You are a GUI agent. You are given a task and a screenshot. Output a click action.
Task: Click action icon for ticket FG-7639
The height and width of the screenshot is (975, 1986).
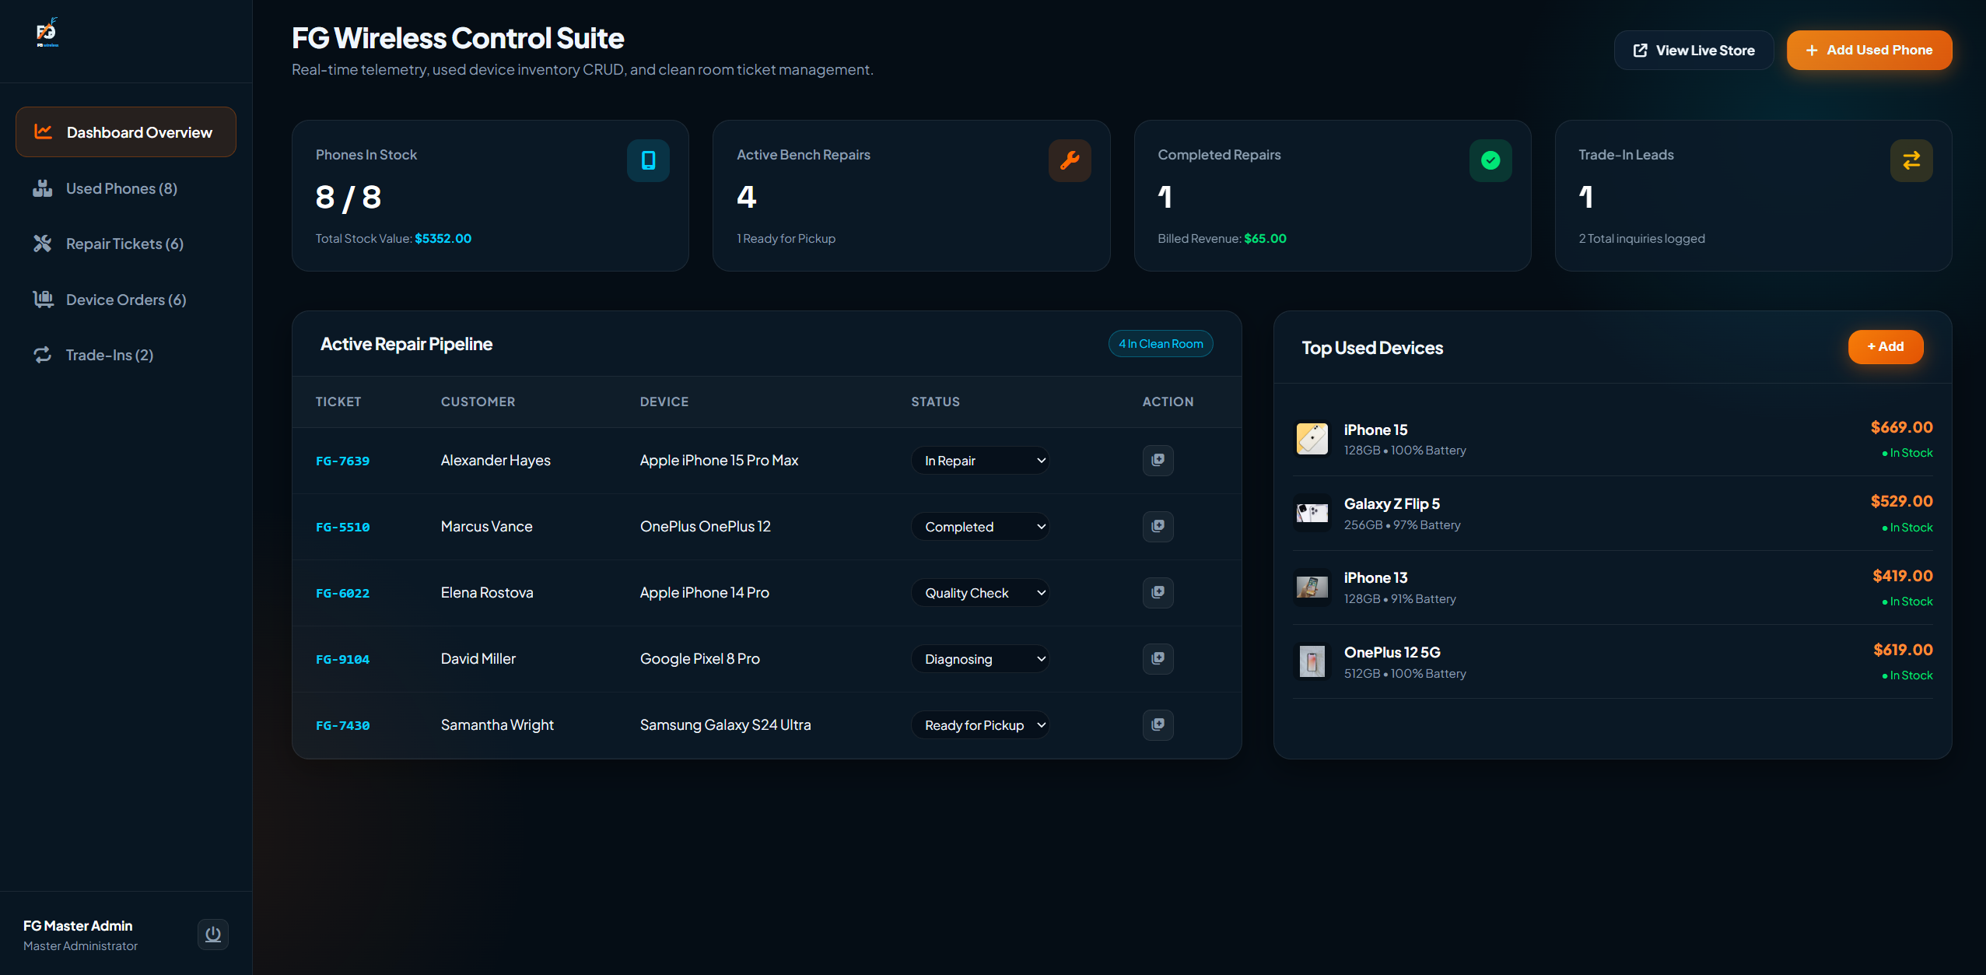pyautogui.click(x=1158, y=460)
